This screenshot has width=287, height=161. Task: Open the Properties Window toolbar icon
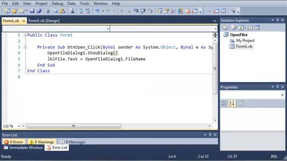point(166,11)
